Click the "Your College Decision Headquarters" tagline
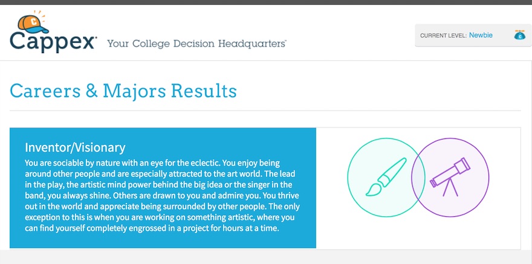This screenshot has height=264, width=532. (196, 43)
